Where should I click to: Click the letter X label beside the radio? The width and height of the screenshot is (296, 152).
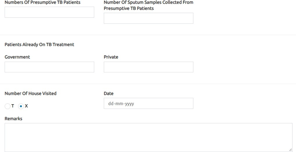click(x=26, y=106)
